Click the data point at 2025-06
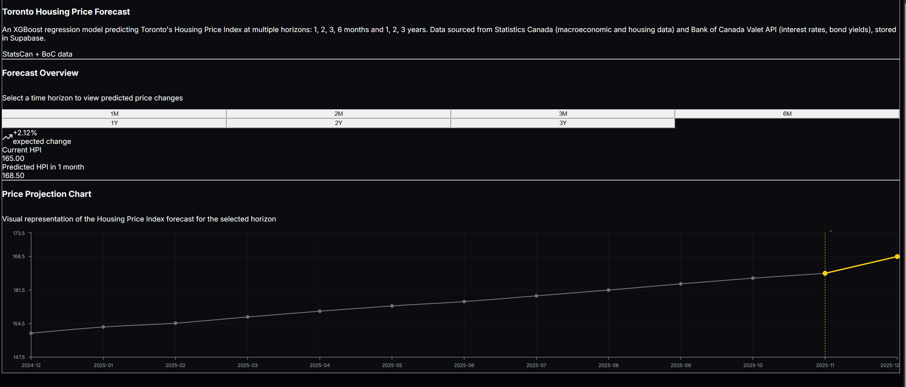The image size is (906, 387). (464, 302)
